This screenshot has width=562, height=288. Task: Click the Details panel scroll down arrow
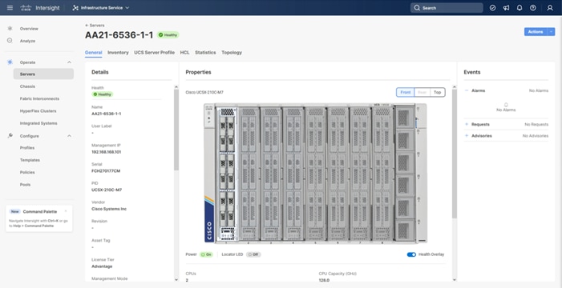pos(176,279)
